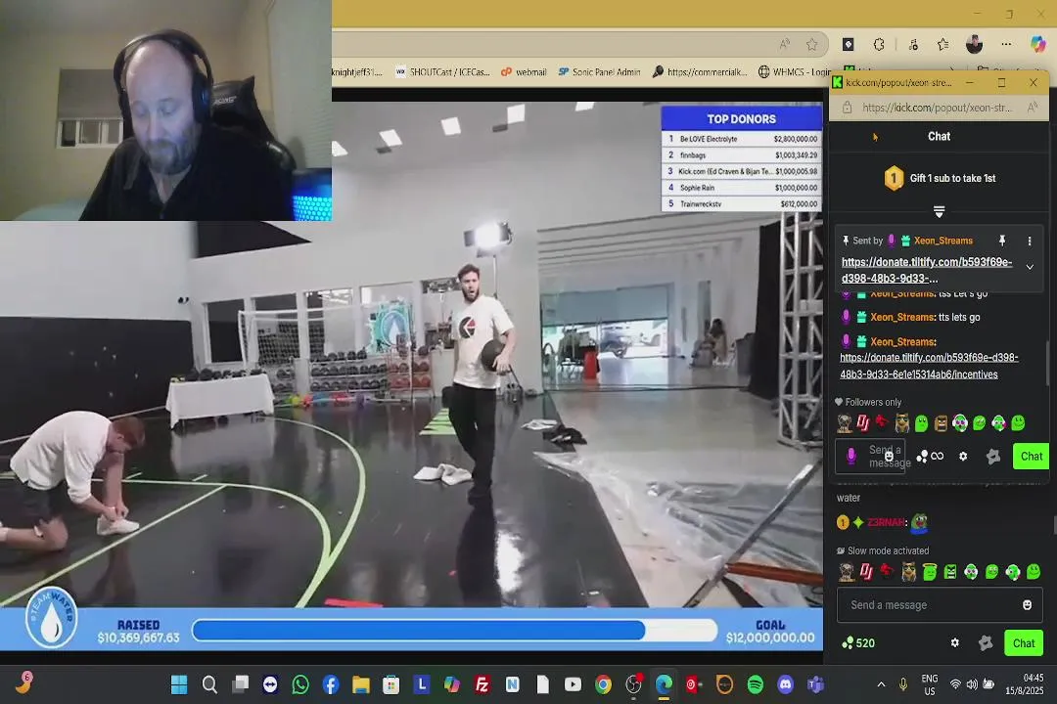The height and width of the screenshot is (704, 1057).
Task: Open infinite channel points in popout chat
Action: click(x=931, y=456)
